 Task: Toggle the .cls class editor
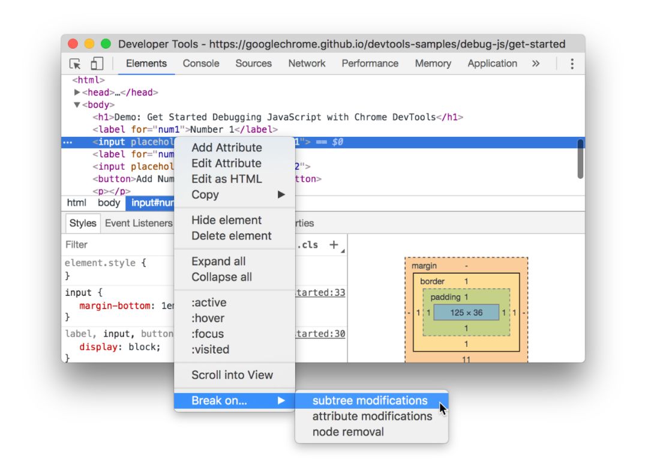pos(308,245)
